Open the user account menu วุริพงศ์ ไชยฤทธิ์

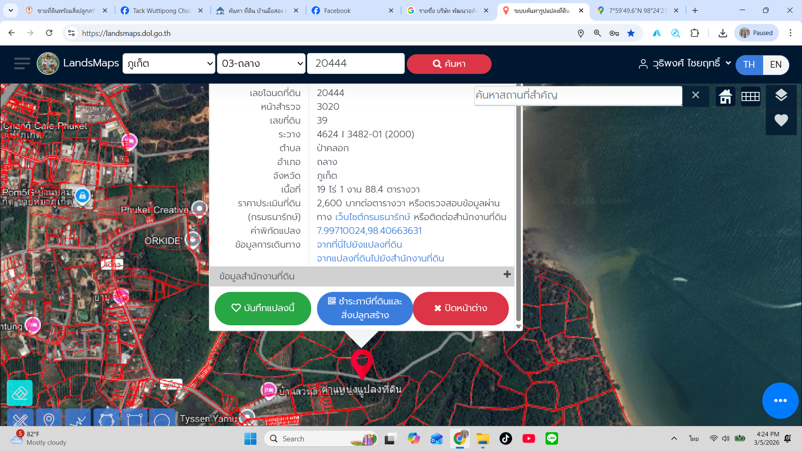click(x=685, y=63)
